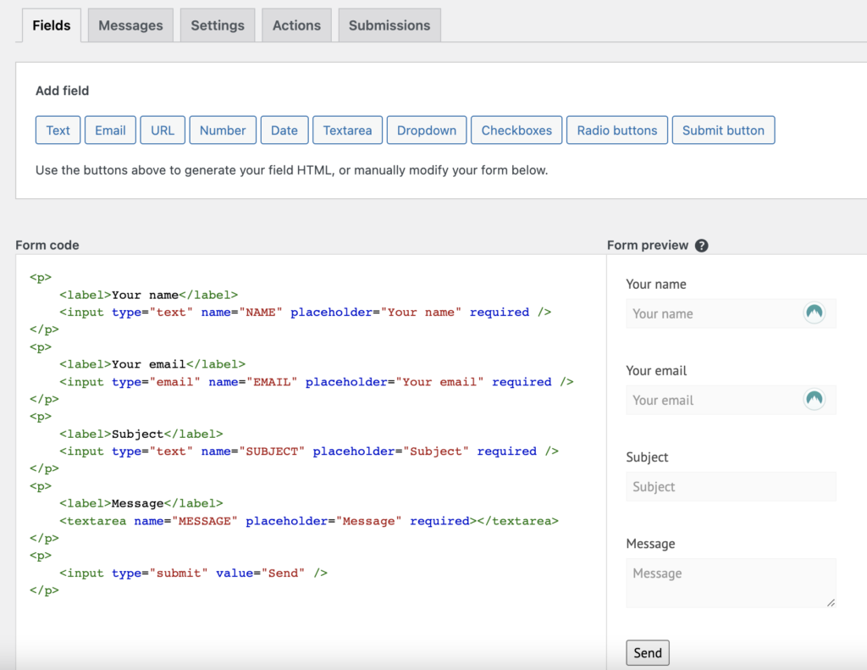Click into the Message preview textarea

click(x=731, y=583)
